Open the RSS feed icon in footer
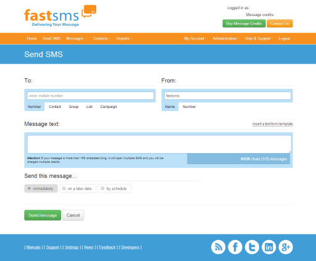 pyautogui.click(x=218, y=247)
